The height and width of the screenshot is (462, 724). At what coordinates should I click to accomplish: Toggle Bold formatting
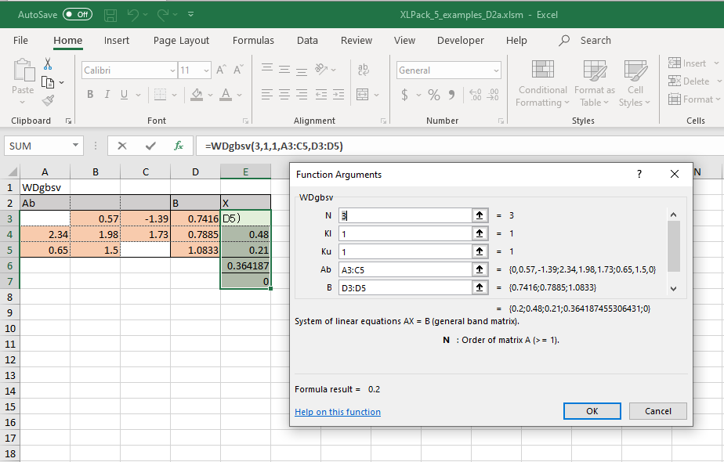click(90, 95)
